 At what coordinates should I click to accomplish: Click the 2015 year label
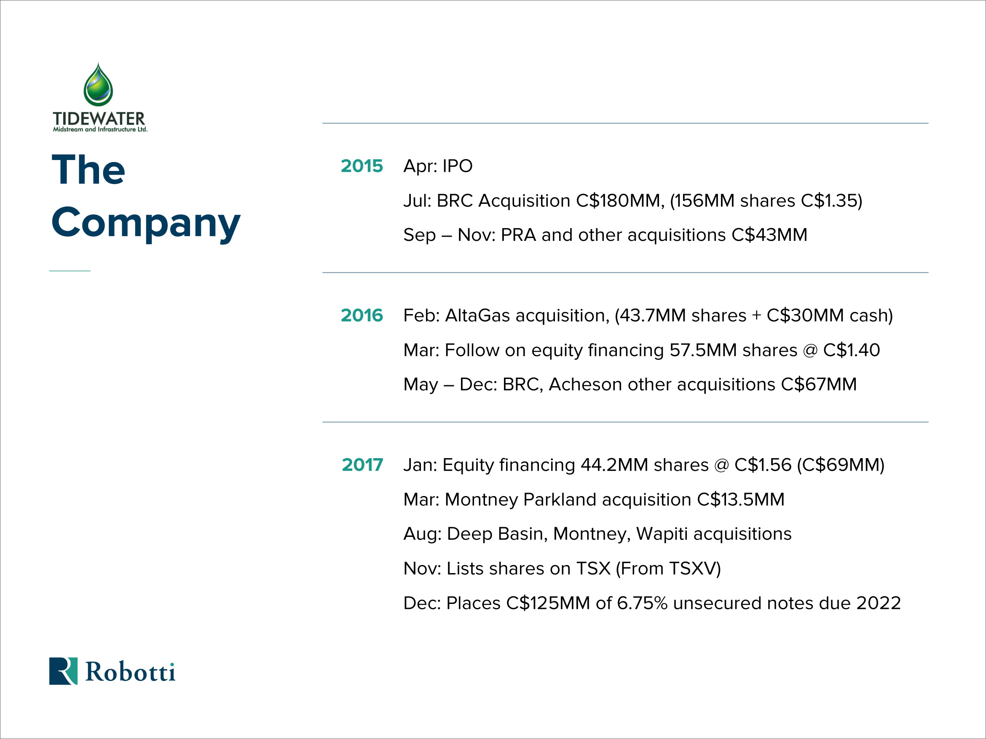tap(362, 166)
